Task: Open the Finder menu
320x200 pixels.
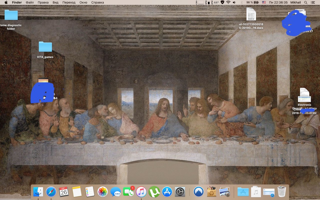Action: click(x=17, y=2)
